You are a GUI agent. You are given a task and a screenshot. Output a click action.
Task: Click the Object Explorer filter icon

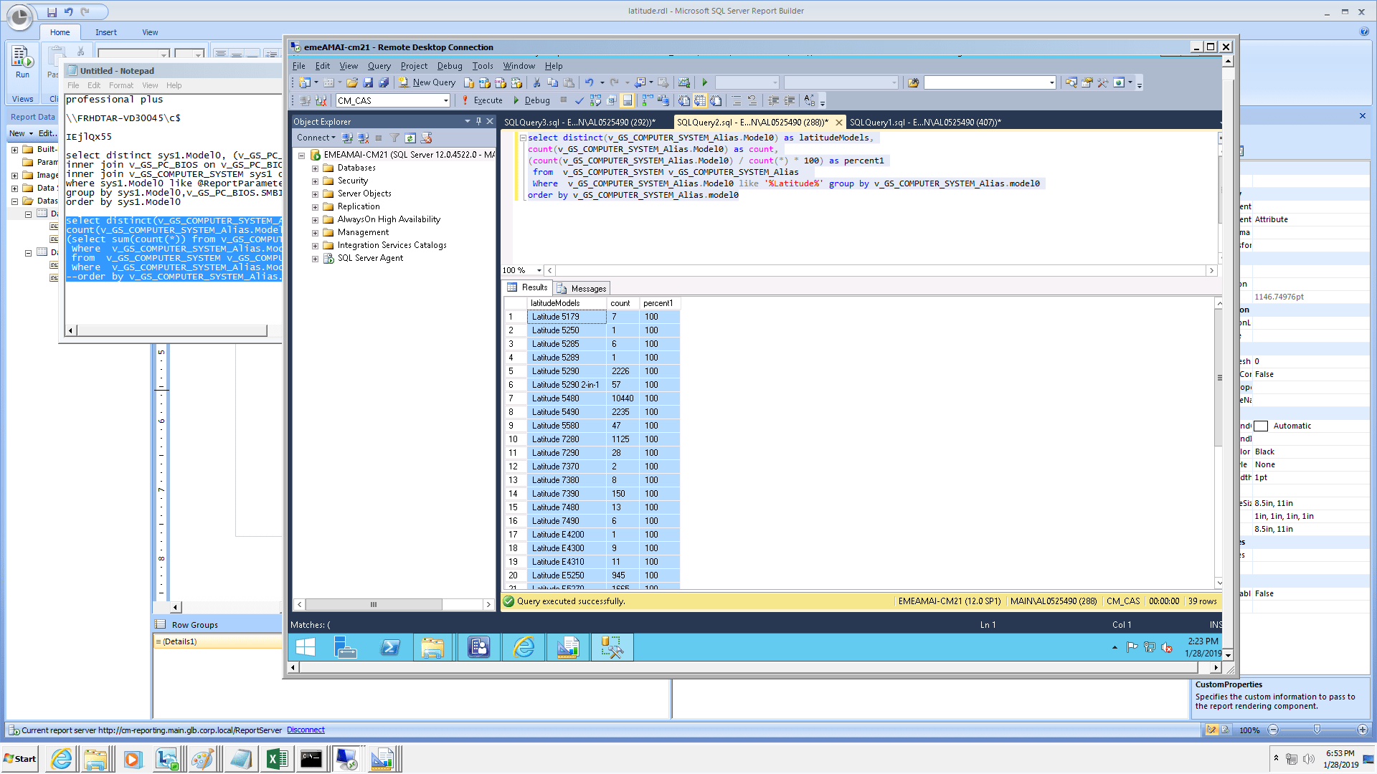pos(394,138)
